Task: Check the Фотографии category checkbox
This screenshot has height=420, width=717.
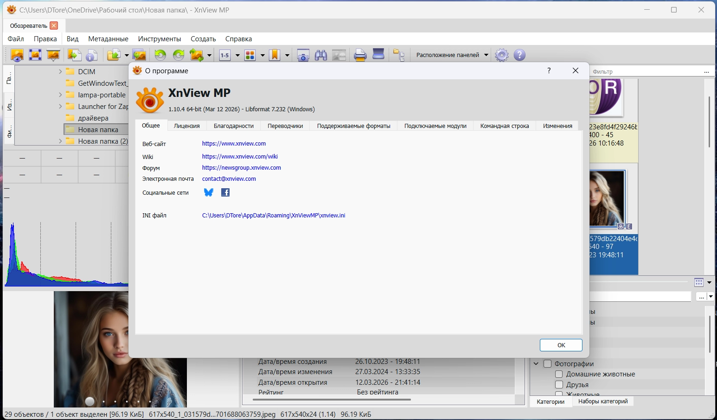Action: (x=547, y=364)
